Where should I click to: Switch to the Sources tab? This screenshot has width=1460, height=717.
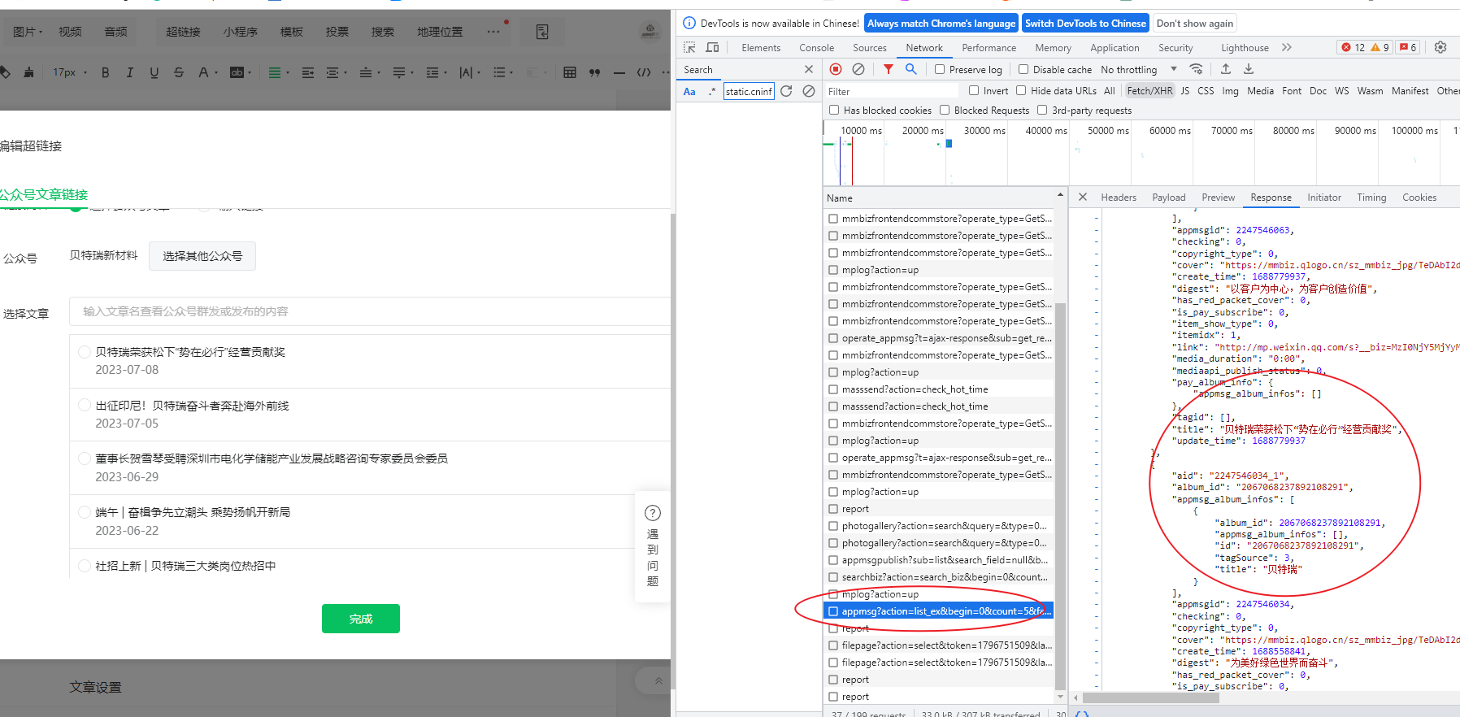870,48
